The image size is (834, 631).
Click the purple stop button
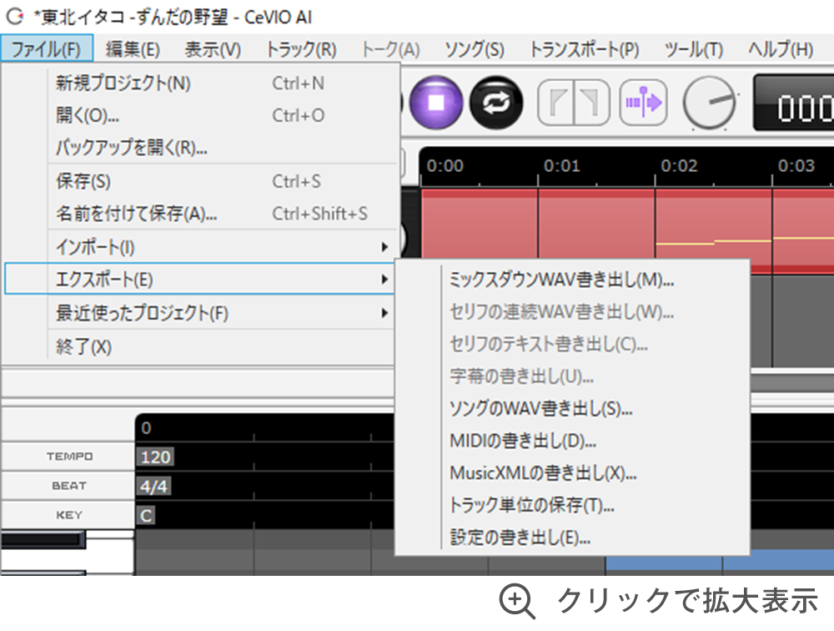[436, 102]
